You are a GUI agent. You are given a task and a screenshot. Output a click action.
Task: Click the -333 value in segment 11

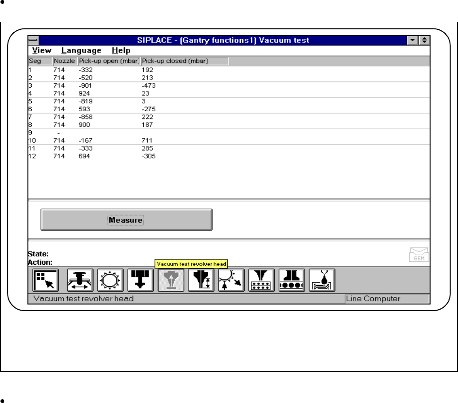[x=86, y=149]
